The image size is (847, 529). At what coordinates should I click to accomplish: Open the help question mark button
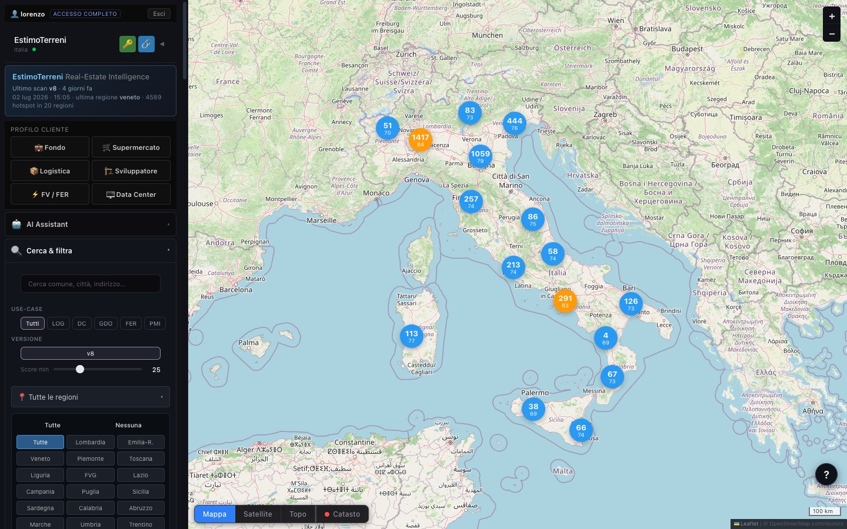click(826, 474)
